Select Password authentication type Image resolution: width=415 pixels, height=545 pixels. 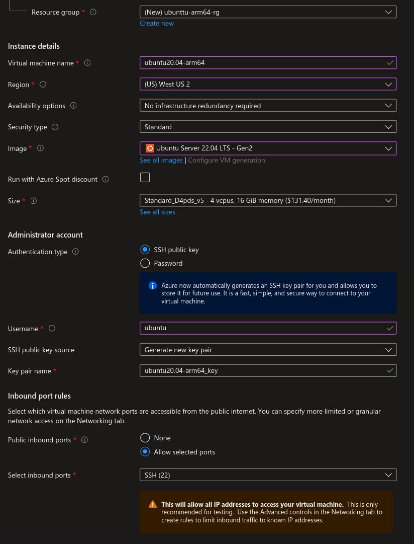tap(145, 264)
